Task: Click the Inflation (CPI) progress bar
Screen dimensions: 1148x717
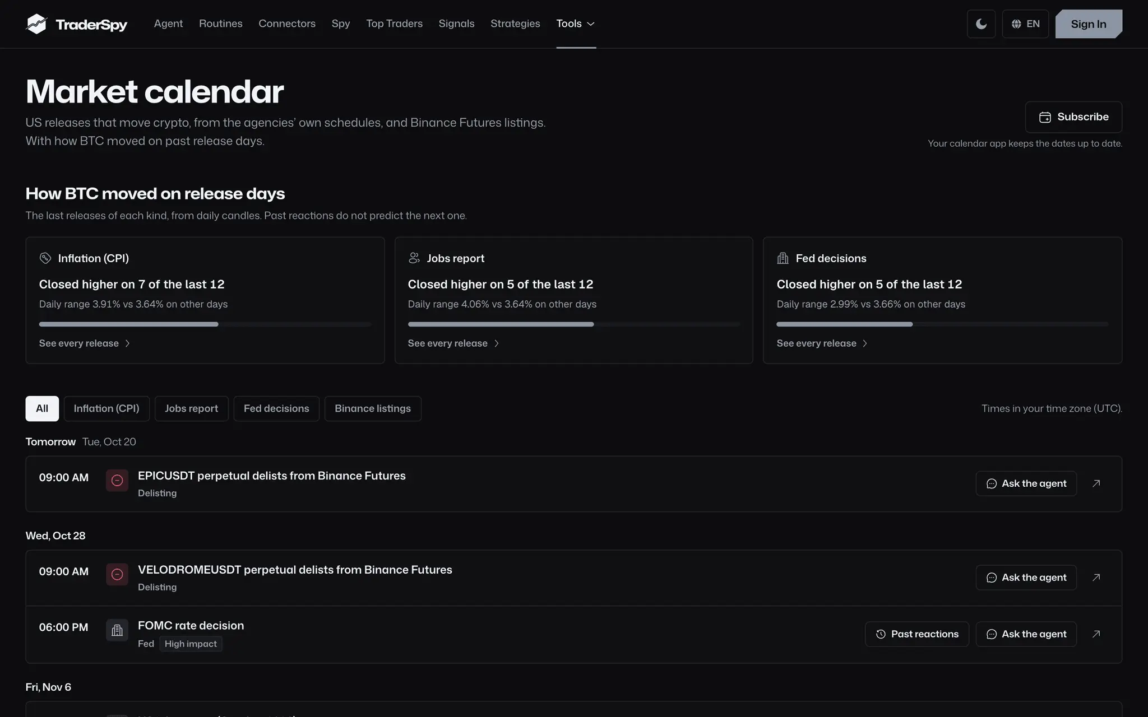Action: (x=205, y=324)
